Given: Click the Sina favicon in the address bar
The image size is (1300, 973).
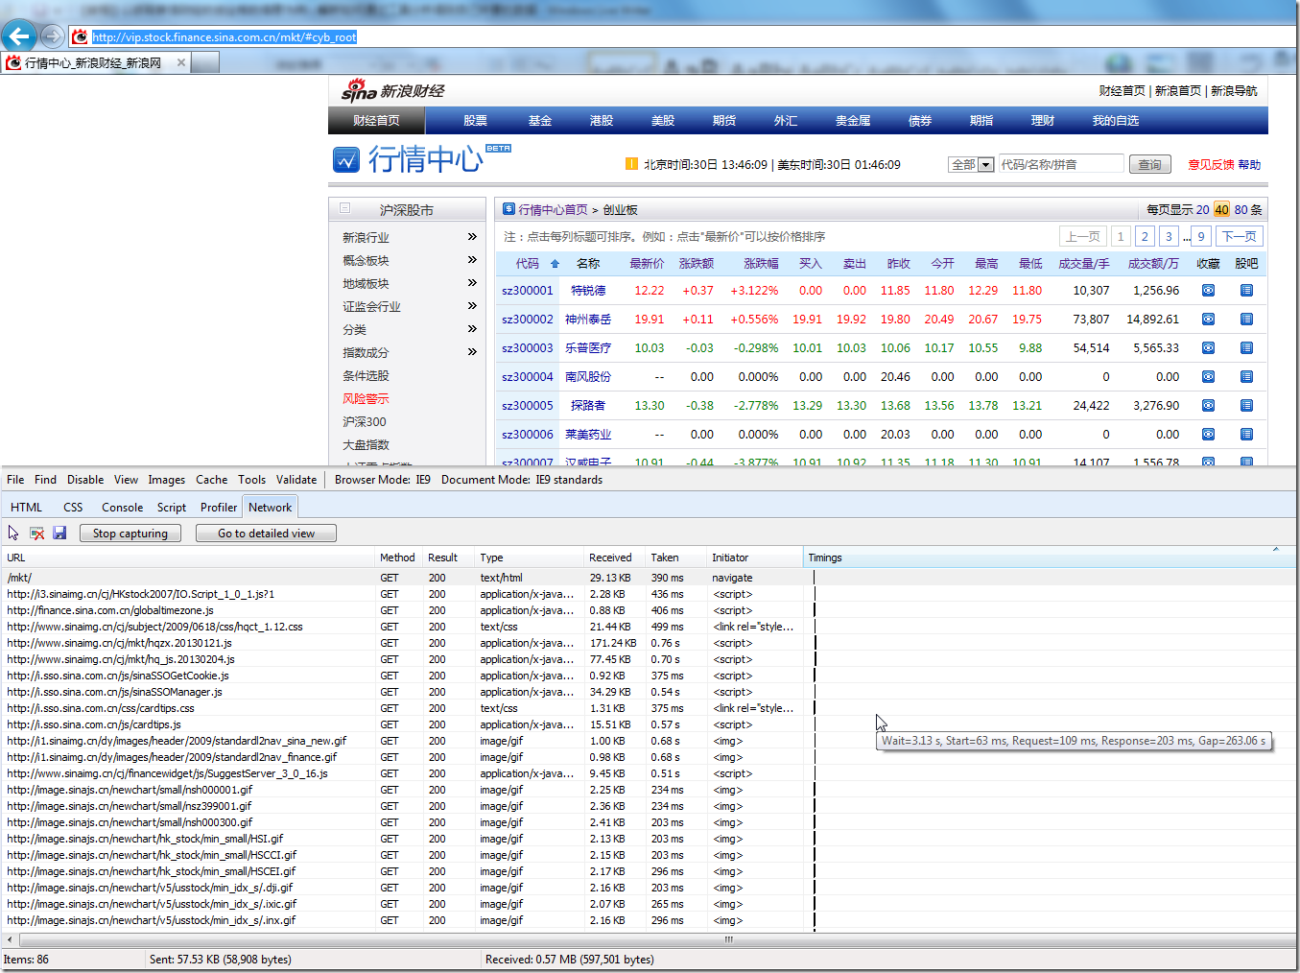Looking at the screenshot, I should 81,37.
